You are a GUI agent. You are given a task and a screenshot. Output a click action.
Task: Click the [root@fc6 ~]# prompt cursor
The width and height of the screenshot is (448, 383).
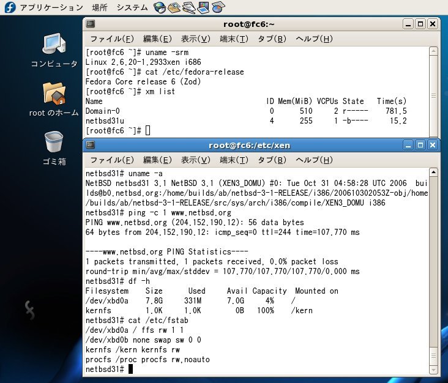147,130
